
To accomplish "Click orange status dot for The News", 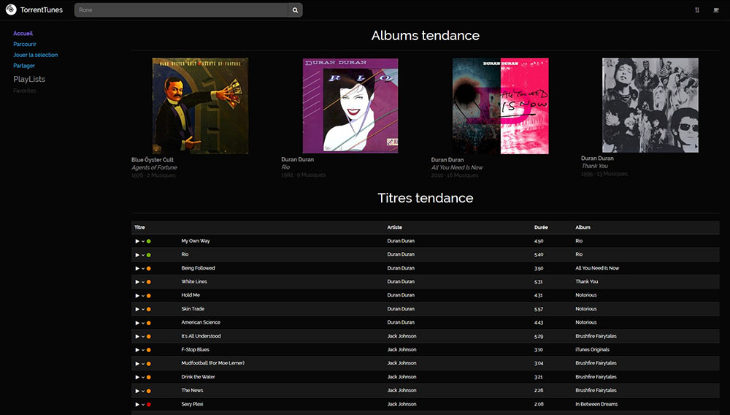I will tap(148, 391).
